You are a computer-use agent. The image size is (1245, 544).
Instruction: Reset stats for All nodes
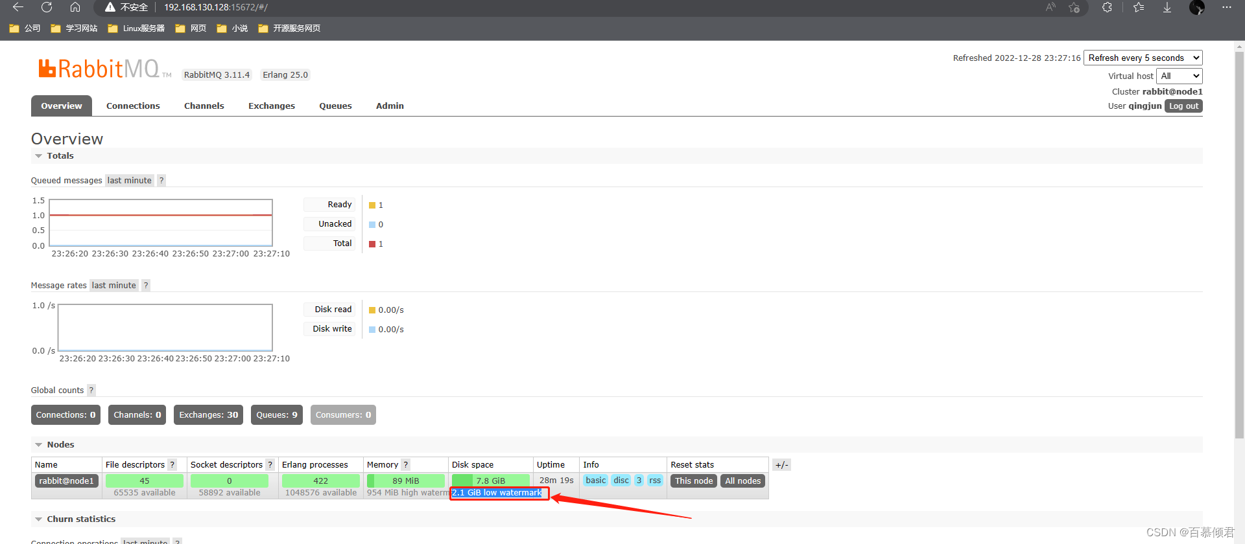coord(742,481)
